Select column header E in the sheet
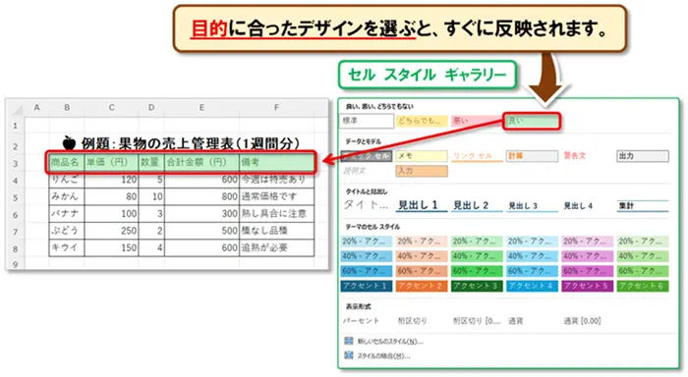The width and height of the screenshot is (688, 377). pos(201,107)
